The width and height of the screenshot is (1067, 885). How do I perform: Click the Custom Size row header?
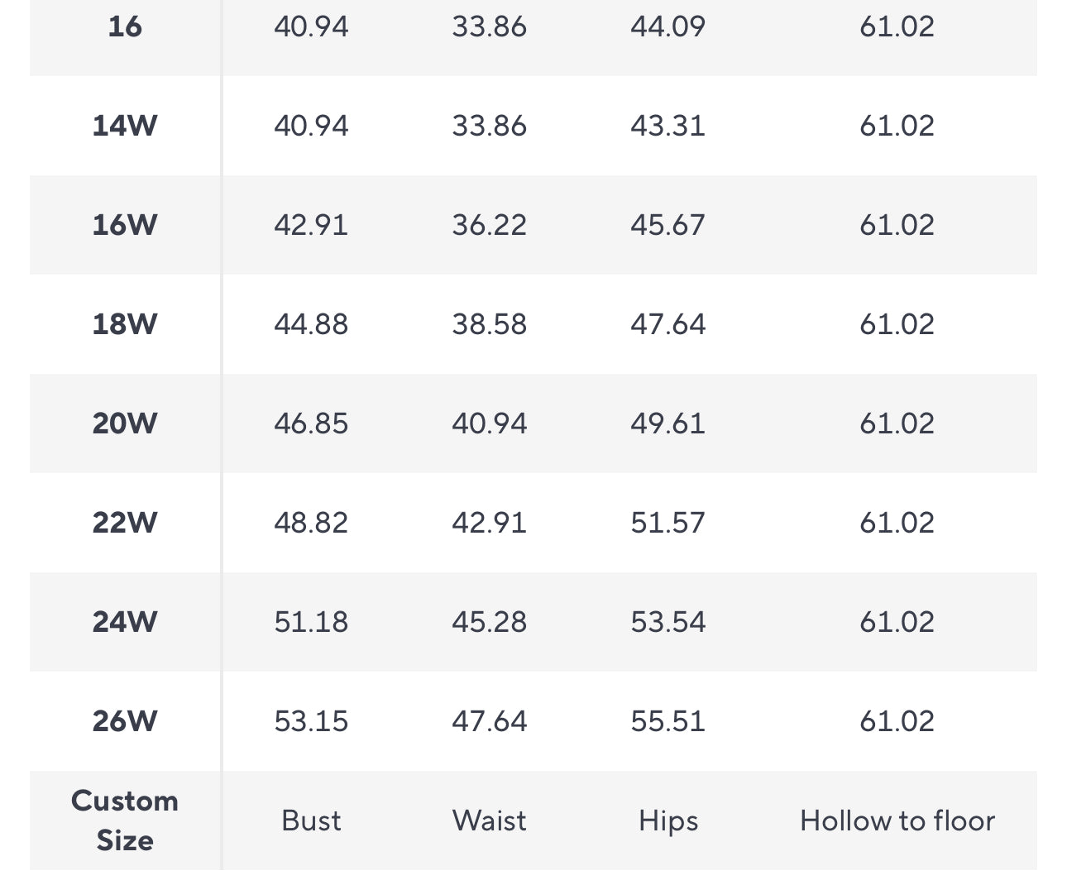coord(125,820)
